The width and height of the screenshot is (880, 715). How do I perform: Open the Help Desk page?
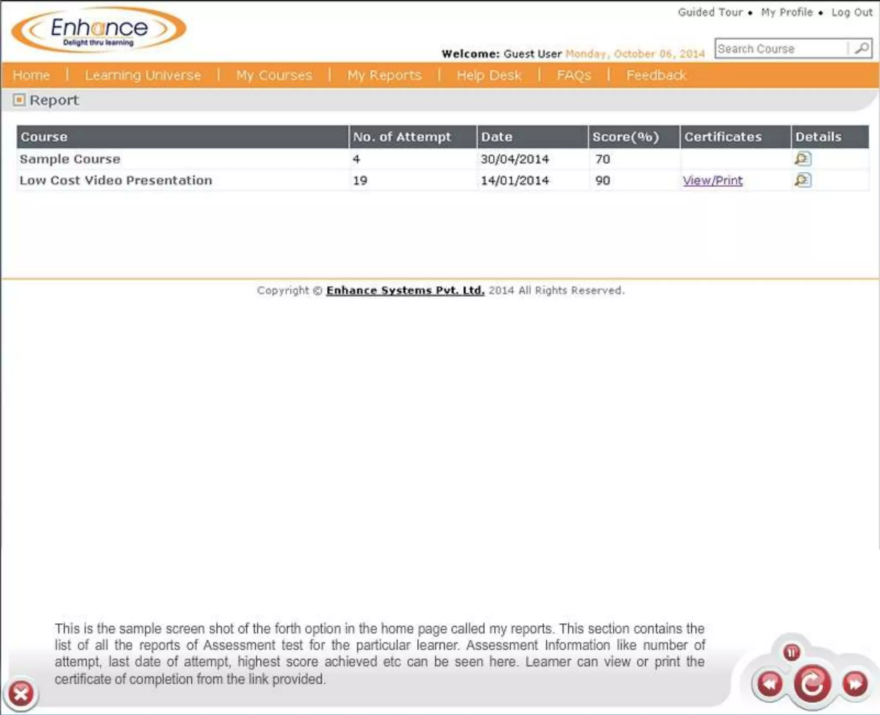(x=489, y=75)
